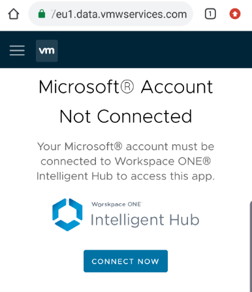Click the line 'Intelligent Hub to access this app.'

click(x=125, y=176)
